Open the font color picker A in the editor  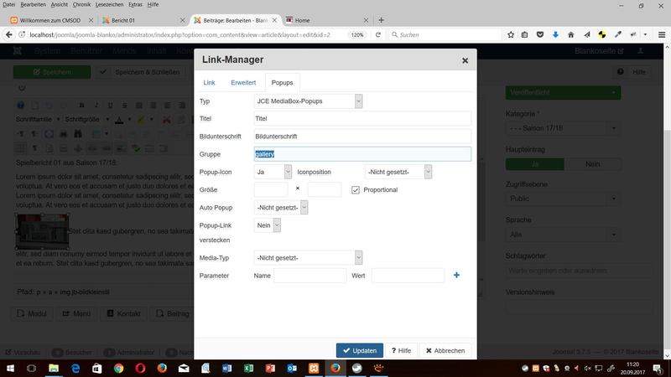click(x=119, y=120)
